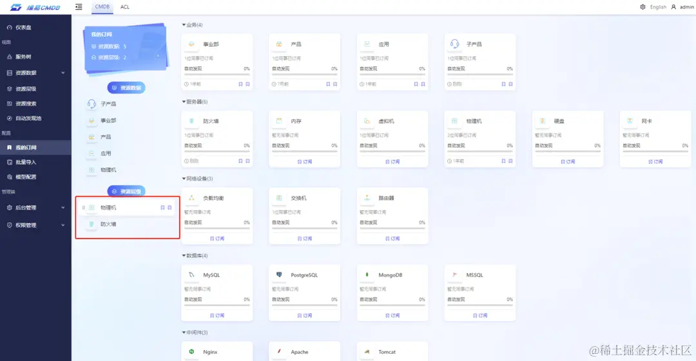This screenshot has height=361, width=696.
Task: Collapse the 中间件(3) group
Action: pyautogui.click(x=184, y=332)
